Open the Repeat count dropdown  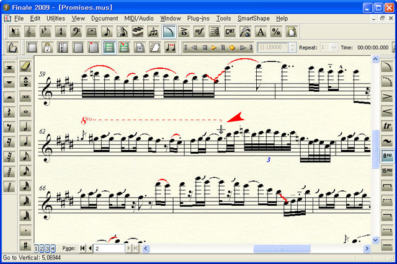pos(334,47)
